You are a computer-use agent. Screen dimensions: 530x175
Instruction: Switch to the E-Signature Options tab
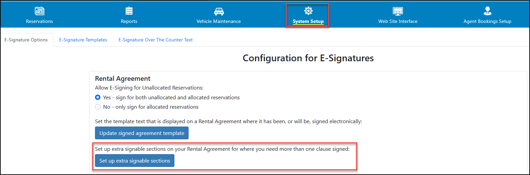pos(26,40)
